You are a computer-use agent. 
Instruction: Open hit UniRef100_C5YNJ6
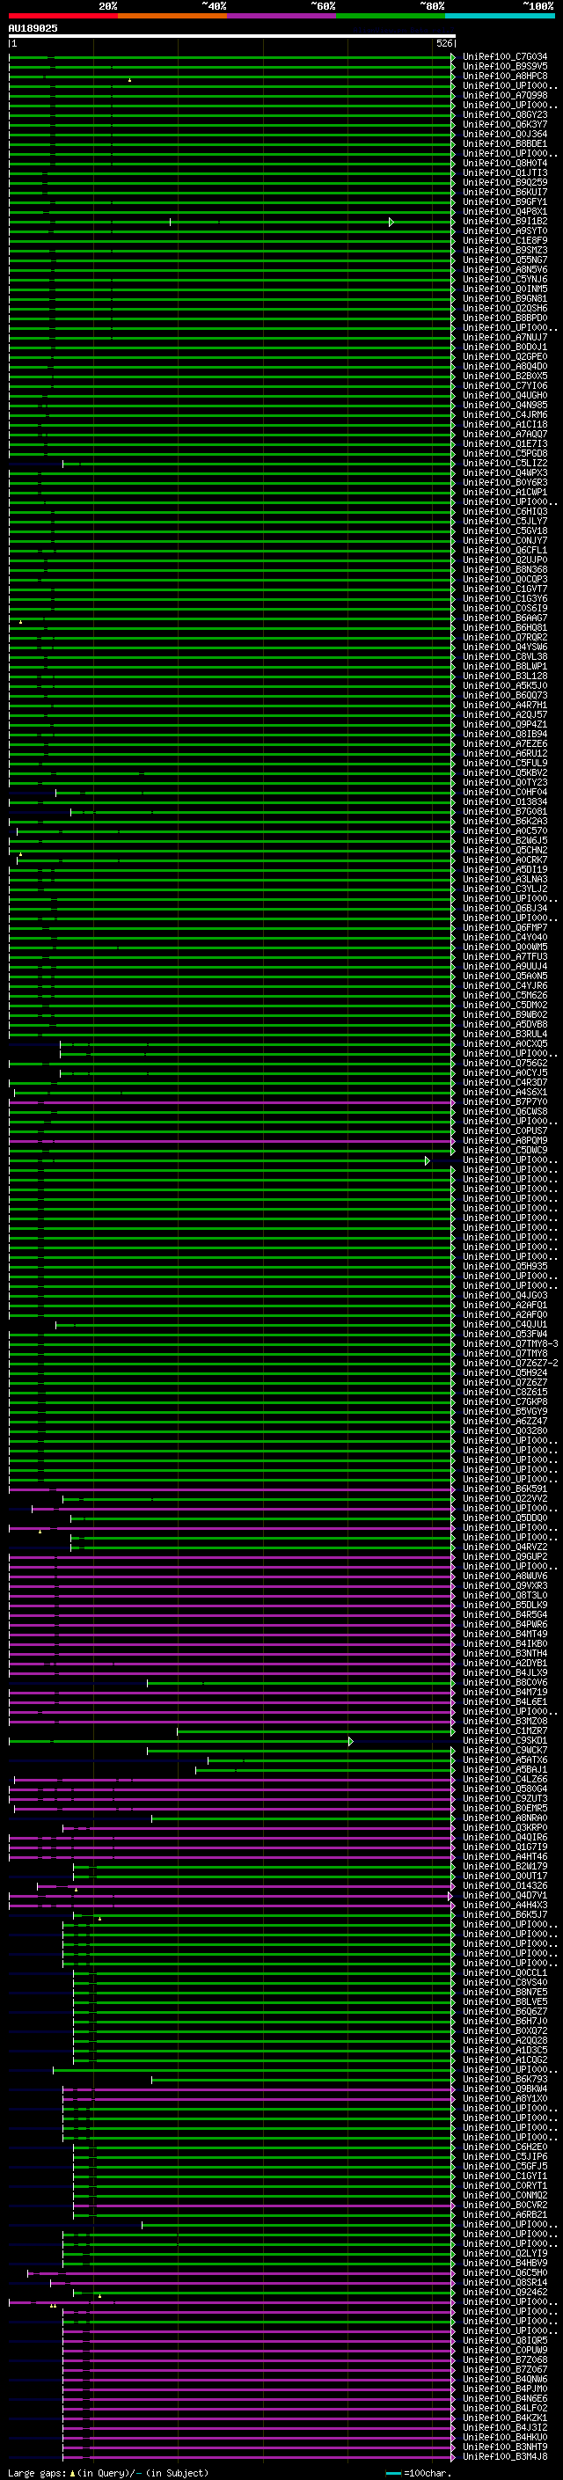[x=505, y=279]
